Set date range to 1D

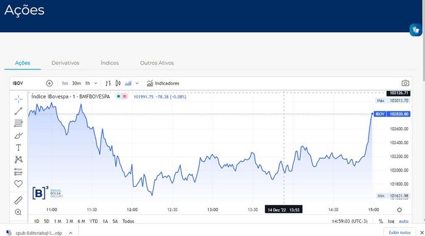(36, 221)
